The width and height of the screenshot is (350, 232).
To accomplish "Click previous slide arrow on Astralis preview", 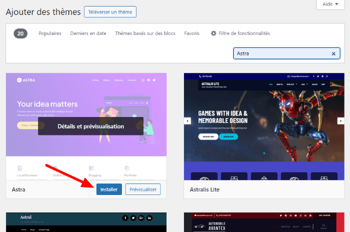I will tap(187, 121).
